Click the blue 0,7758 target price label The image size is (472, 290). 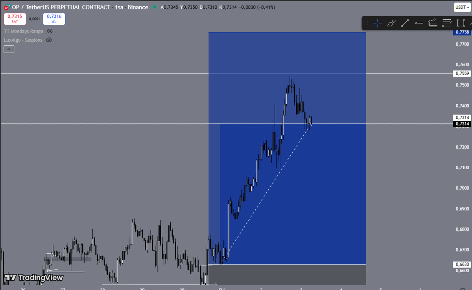[x=462, y=32]
